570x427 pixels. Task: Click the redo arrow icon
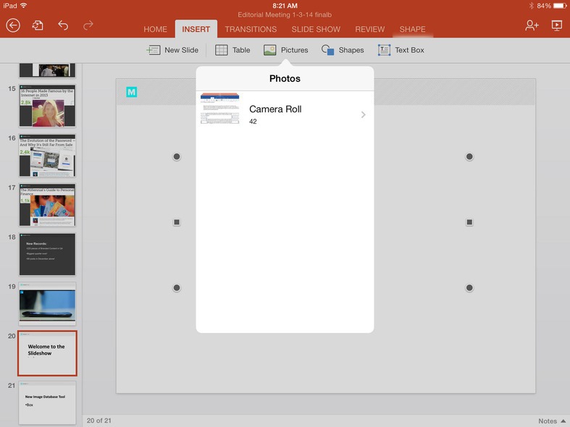(88, 25)
